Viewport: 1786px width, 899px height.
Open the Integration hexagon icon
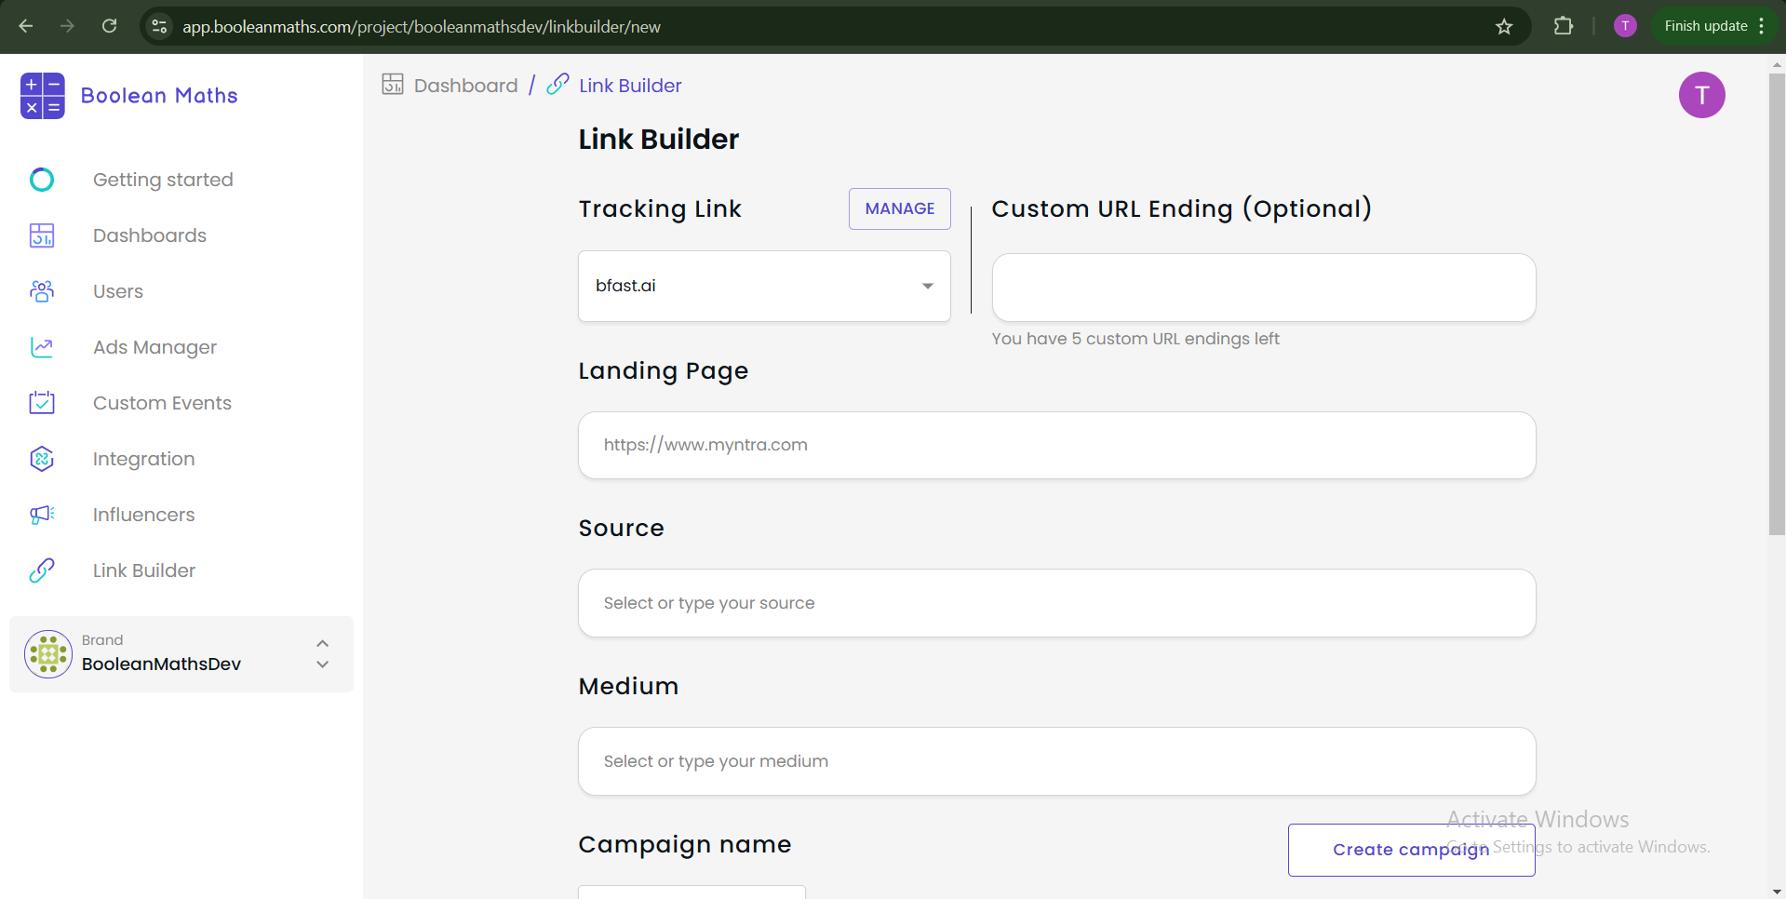(42, 459)
